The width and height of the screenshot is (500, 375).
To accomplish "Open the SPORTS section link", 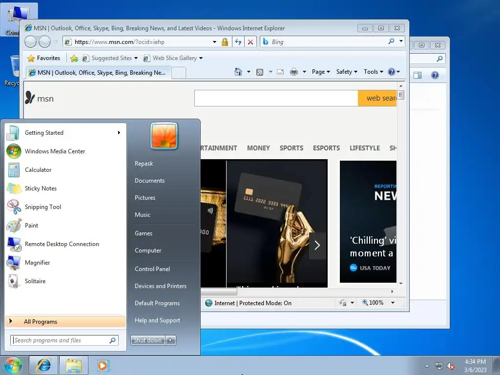I will tap(292, 148).
